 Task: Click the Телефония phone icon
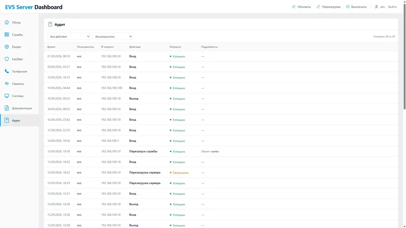7,71
